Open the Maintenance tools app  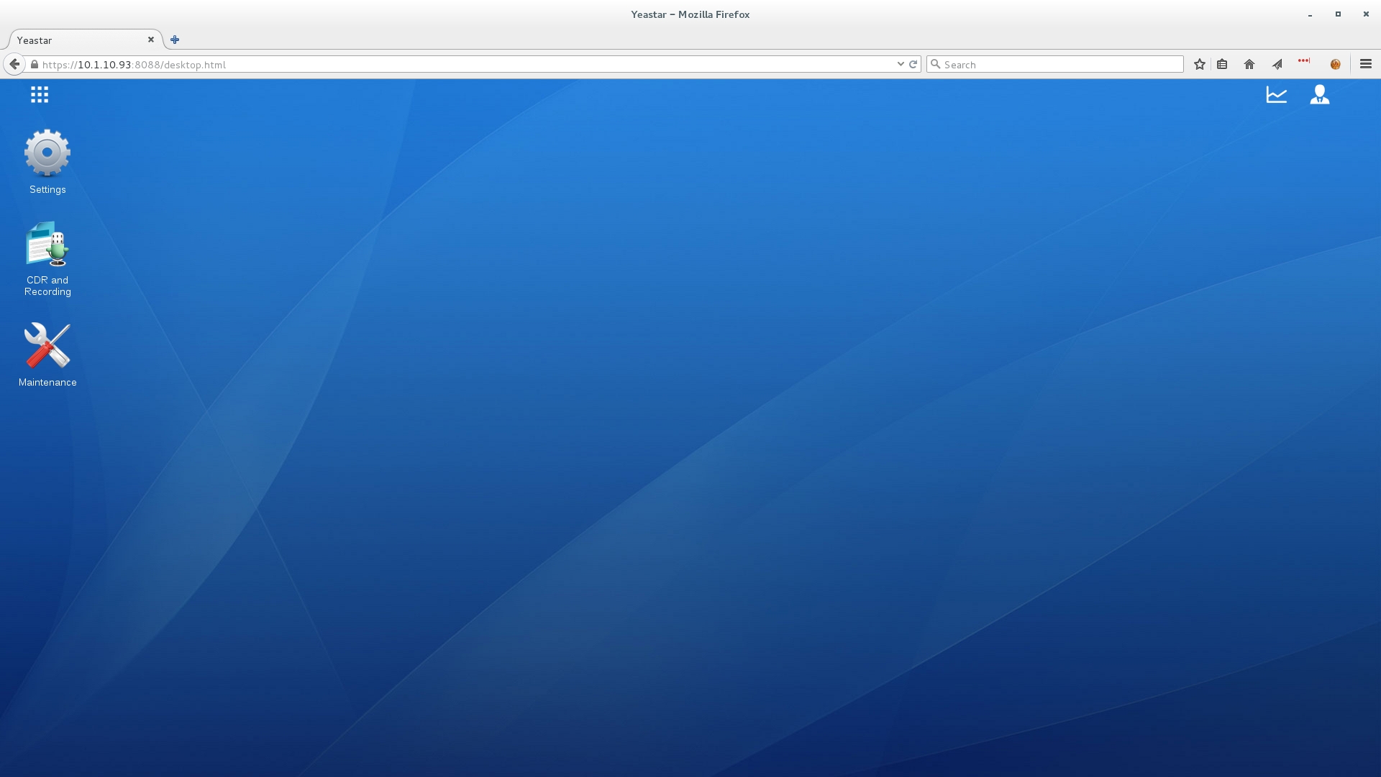pos(47,355)
